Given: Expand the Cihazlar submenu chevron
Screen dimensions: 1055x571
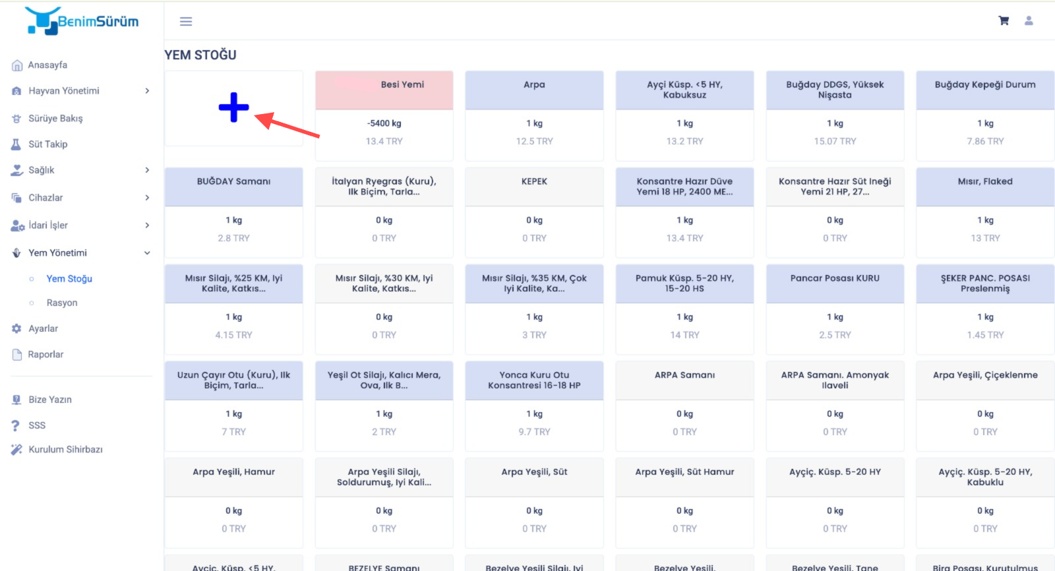Looking at the screenshot, I should [x=147, y=198].
